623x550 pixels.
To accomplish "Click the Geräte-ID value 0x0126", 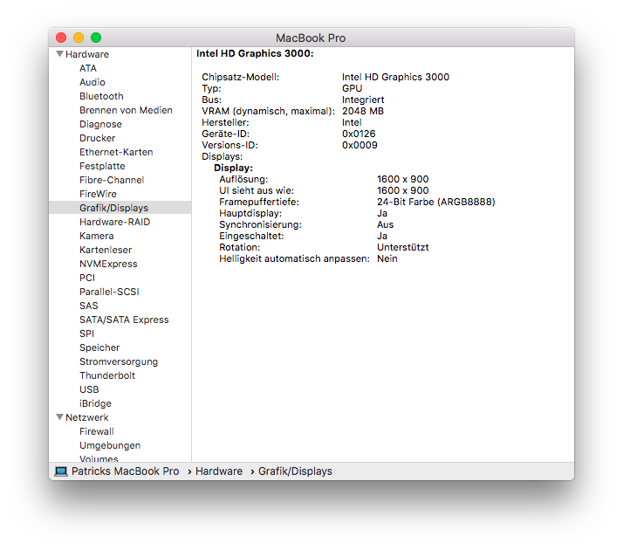I will click(x=359, y=134).
